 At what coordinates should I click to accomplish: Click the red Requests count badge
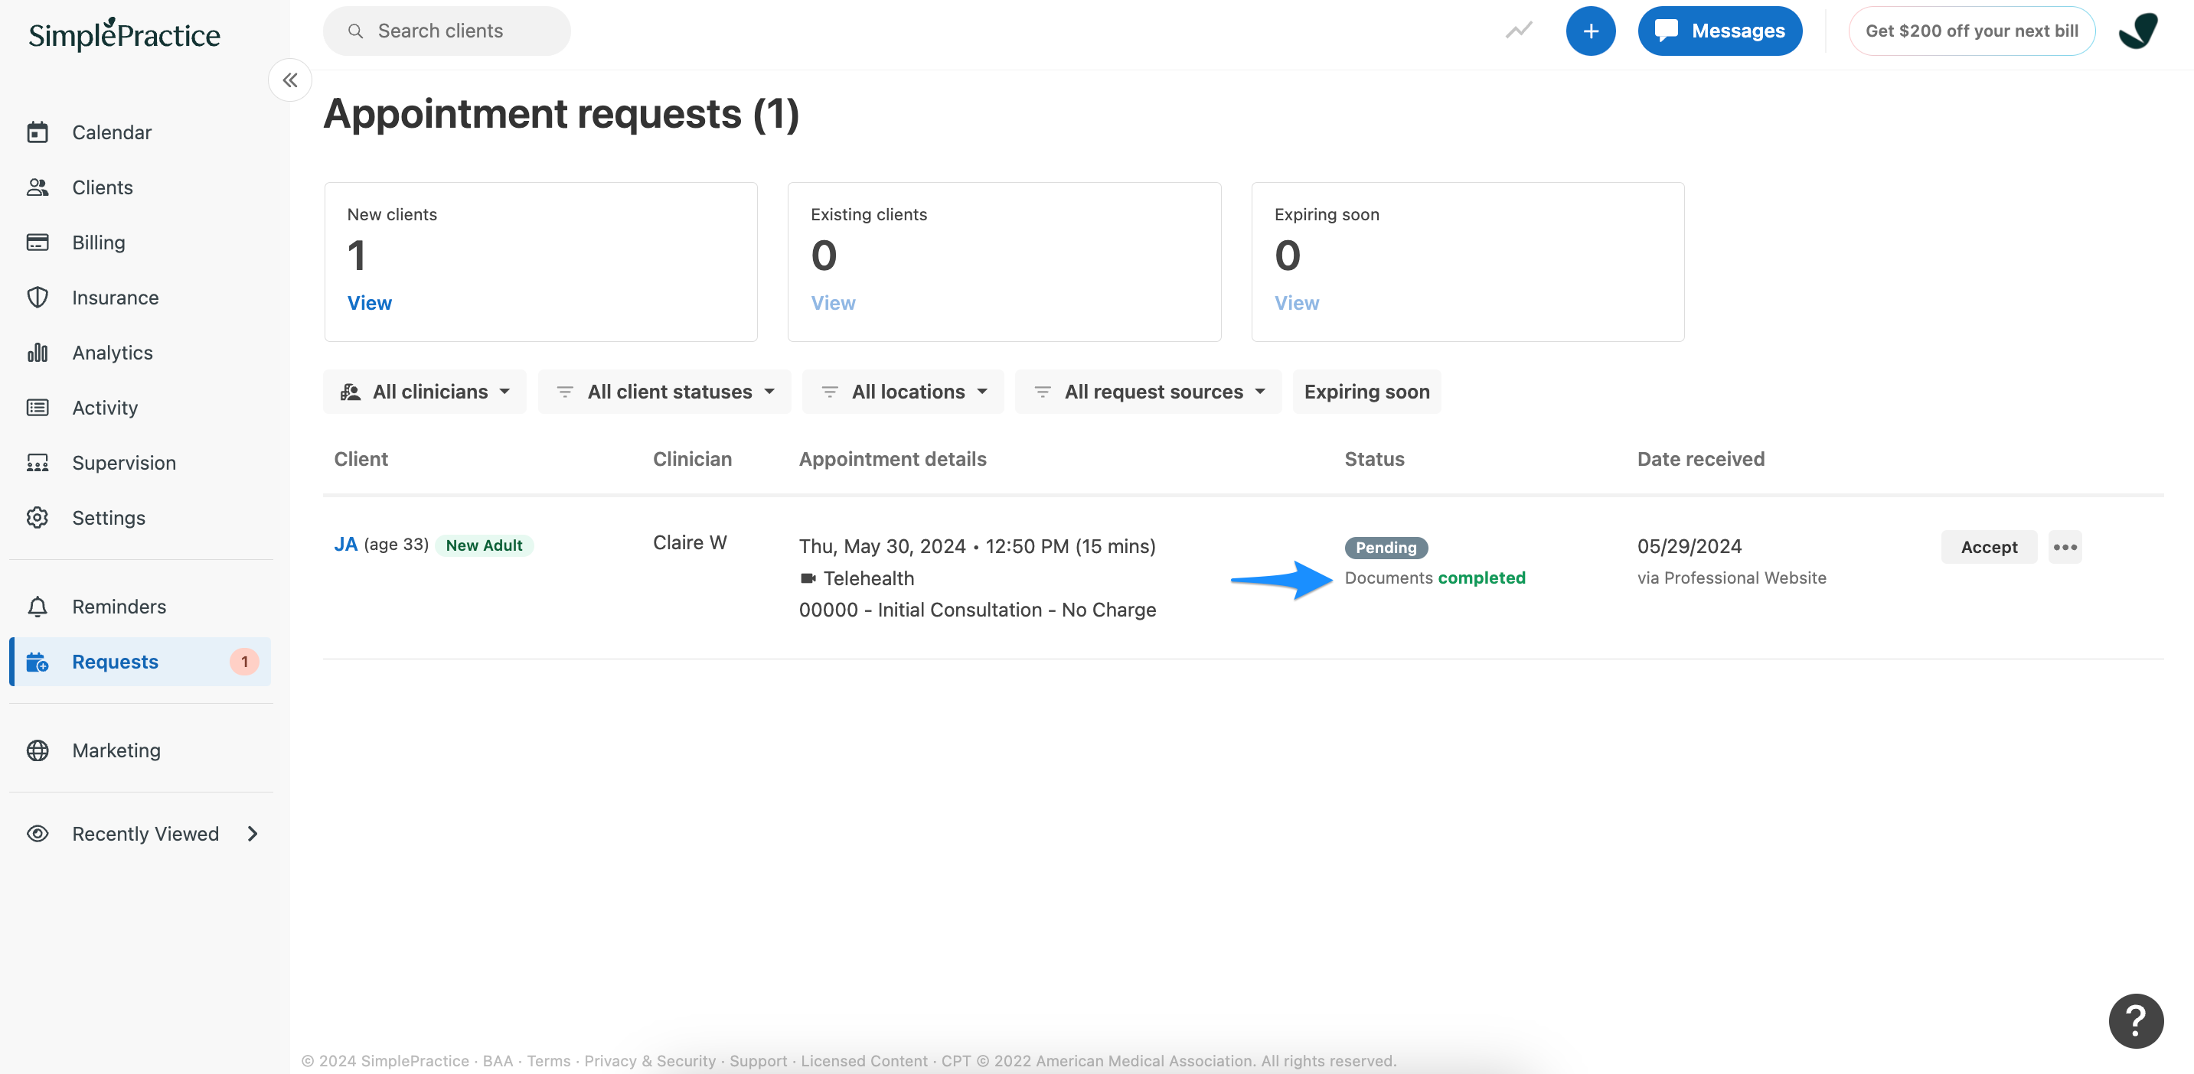[x=244, y=662]
